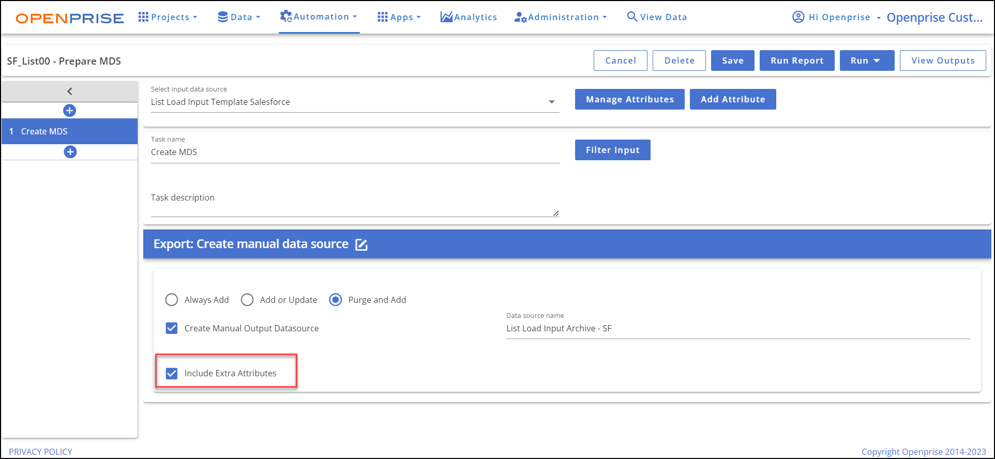995x459 pixels.
Task: Open the Administration menu
Action: [x=561, y=17]
